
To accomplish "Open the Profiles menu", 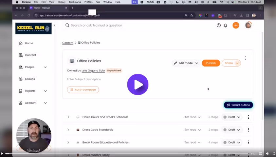I will point(88,2).
